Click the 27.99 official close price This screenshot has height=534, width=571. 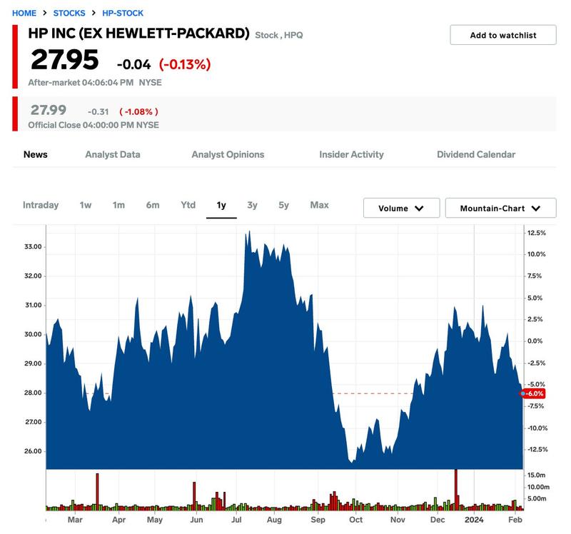tap(49, 110)
